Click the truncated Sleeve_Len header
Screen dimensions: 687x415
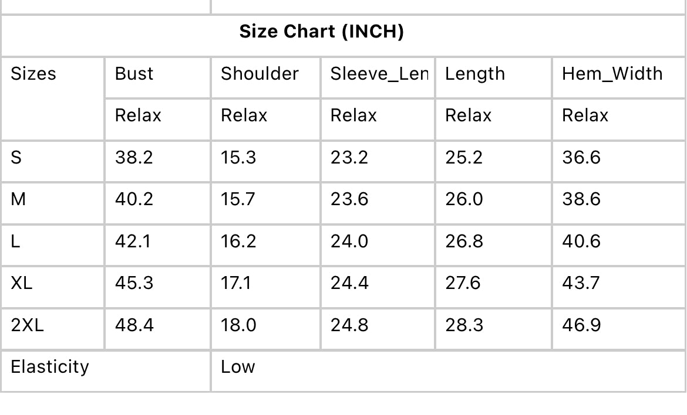click(x=379, y=74)
